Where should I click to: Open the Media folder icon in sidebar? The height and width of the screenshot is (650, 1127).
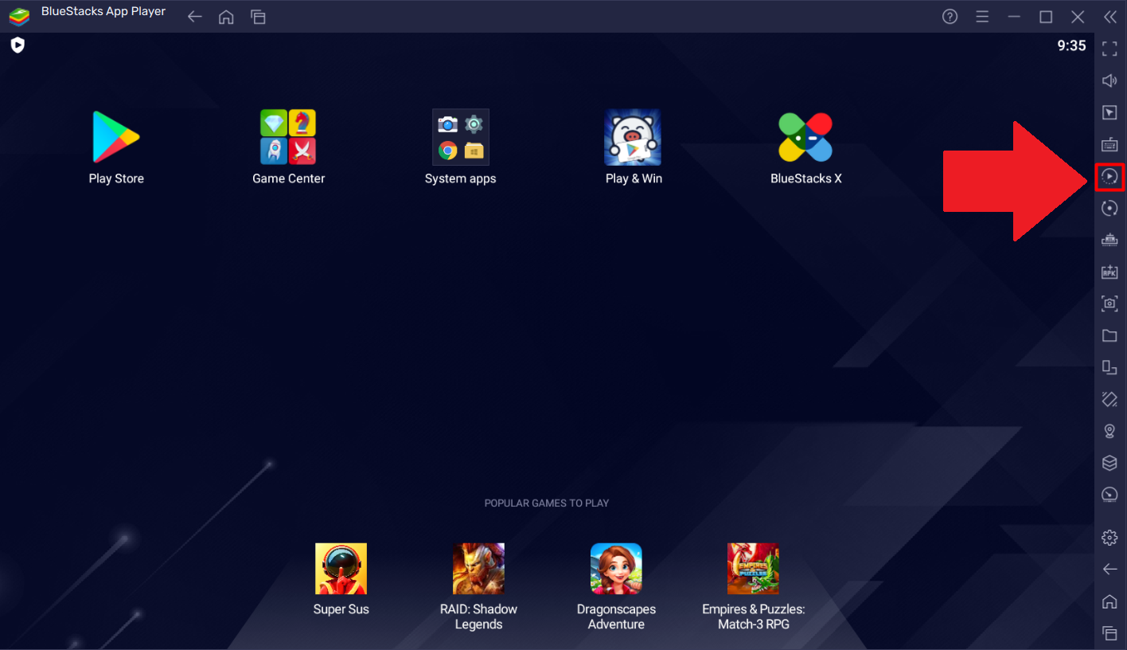point(1109,335)
